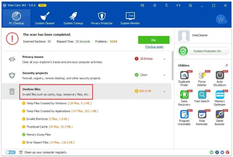Open the Duplicate Finder utility

[x=184, y=79]
